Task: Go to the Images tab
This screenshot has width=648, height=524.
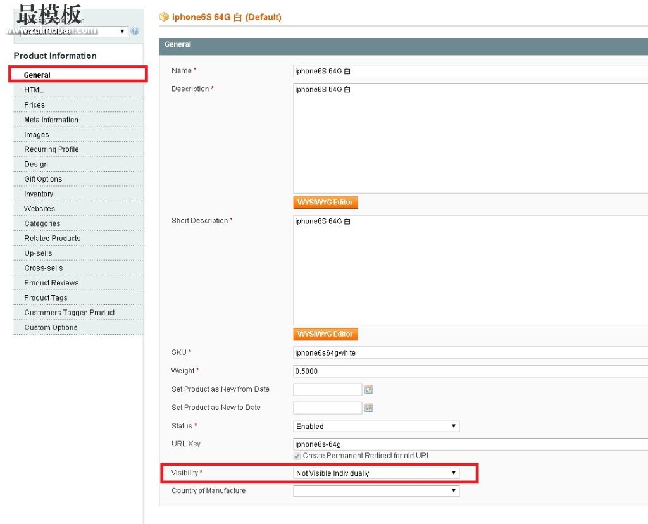Action: click(x=78, y=135)
